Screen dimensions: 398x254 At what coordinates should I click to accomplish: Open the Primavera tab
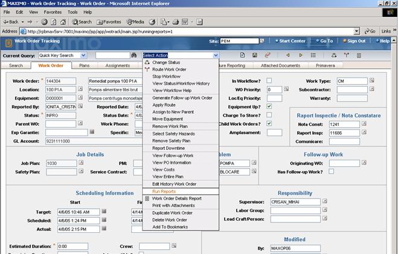coord(326,65)
